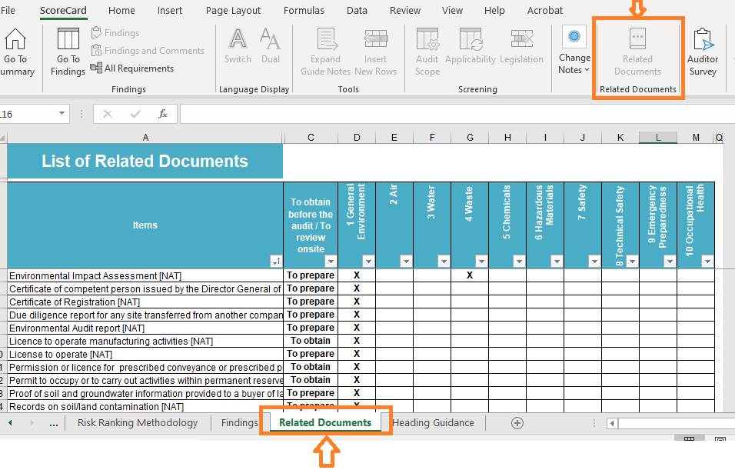This screenshot has height=470, width=735.
Task: Select column A header
Action: 145,138
